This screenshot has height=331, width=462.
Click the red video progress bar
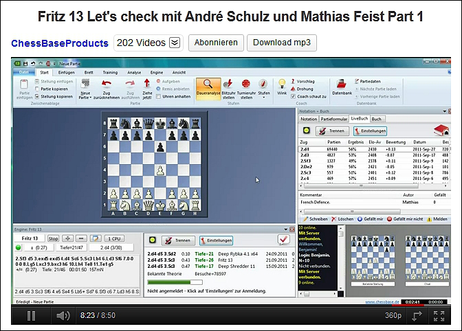coord(408,305)
